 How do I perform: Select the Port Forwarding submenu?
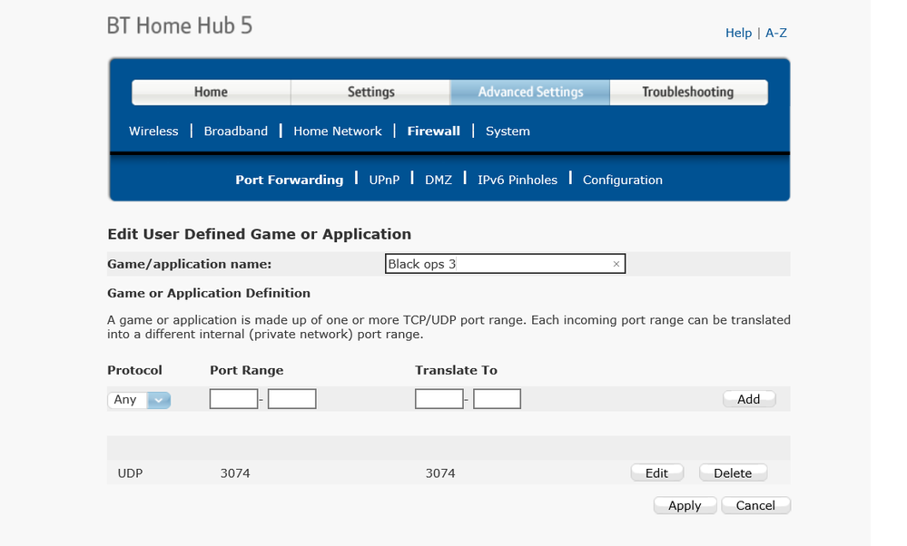(x=290, y=180)
